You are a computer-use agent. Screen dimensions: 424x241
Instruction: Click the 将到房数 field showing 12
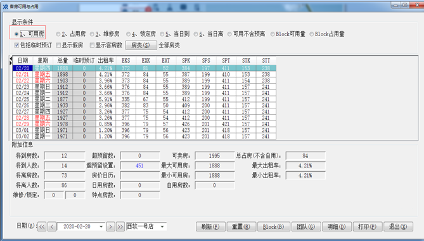pos(64,156)
